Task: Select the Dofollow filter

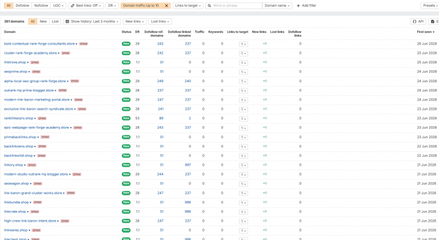Action: pyautogui.click(x=22, y=6)
